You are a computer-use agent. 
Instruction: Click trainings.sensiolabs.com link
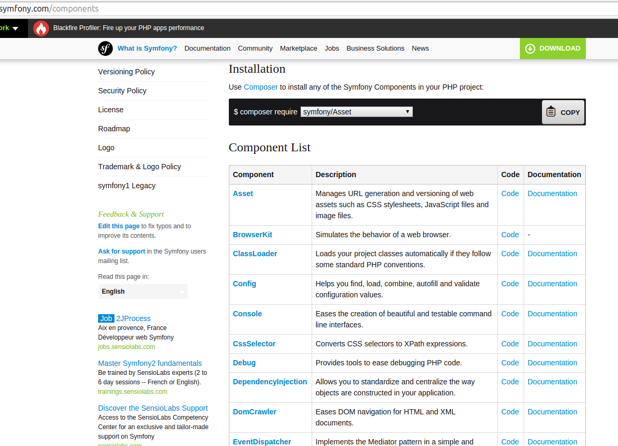point(132,392)
